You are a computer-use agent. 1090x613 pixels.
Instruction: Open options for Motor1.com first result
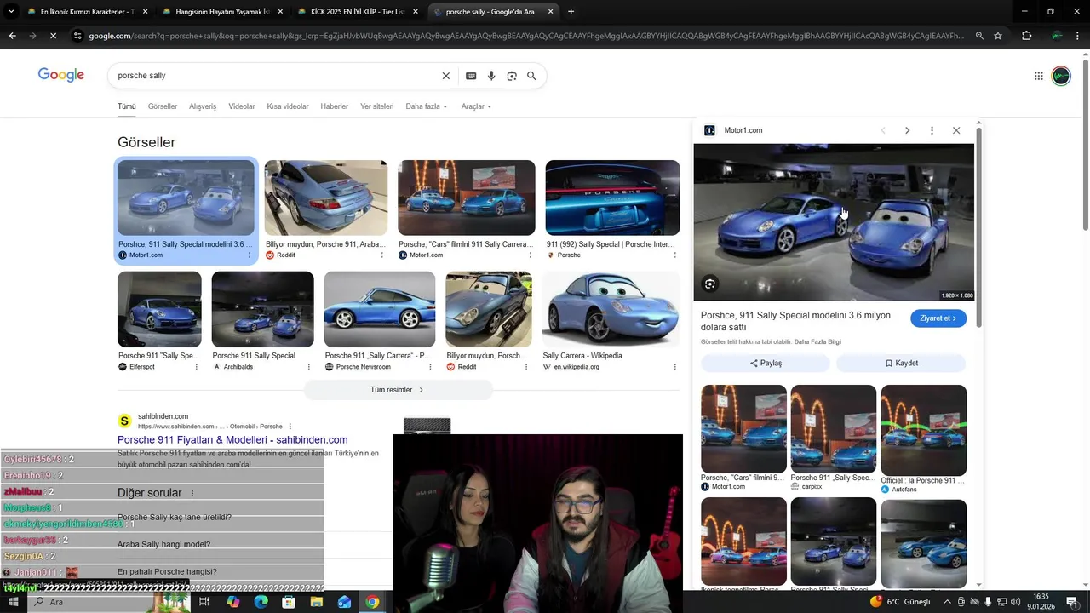(250, 255)
